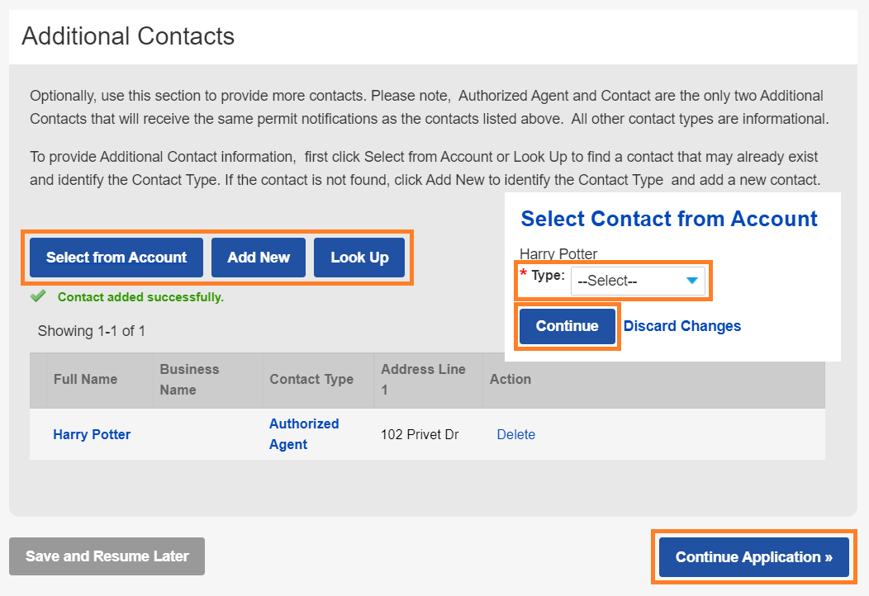Click the Address Line 1 column header
The height and width of the screenshot is (596, 869).
point(423,380)
